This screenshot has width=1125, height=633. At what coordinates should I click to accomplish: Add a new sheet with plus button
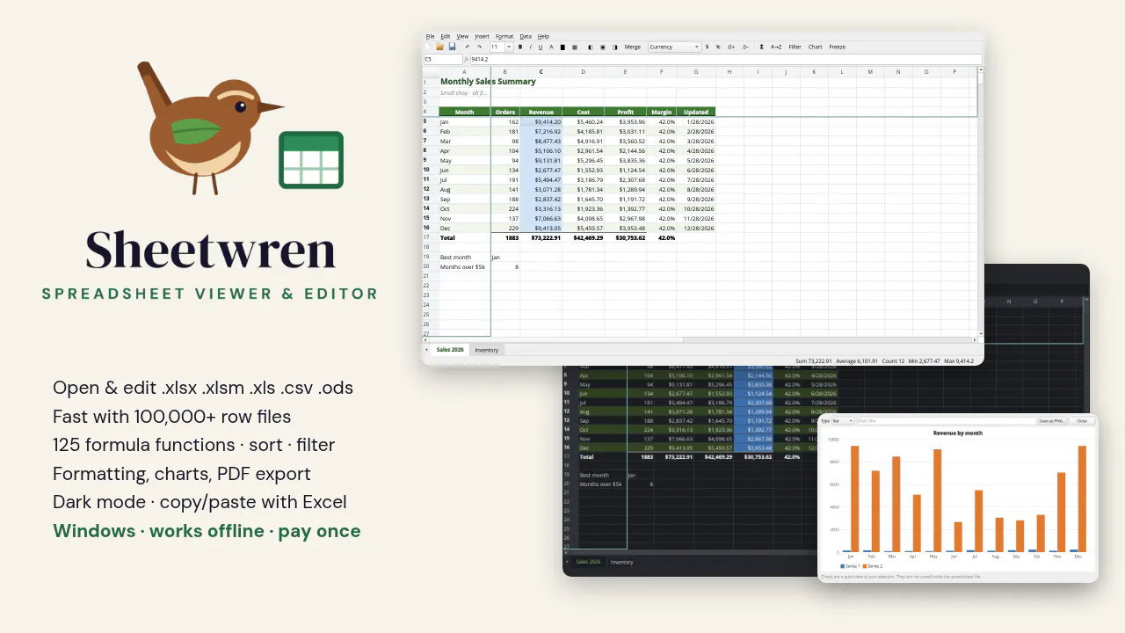pyautogui.click(x=427, y=350)
